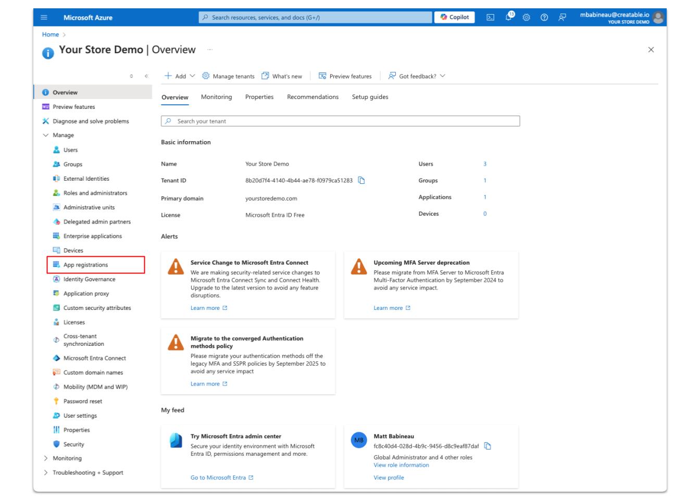The height and width of the screenshot is (500, 700).
Task: Open Groups in the Manage menu
Action: point(73,164)
